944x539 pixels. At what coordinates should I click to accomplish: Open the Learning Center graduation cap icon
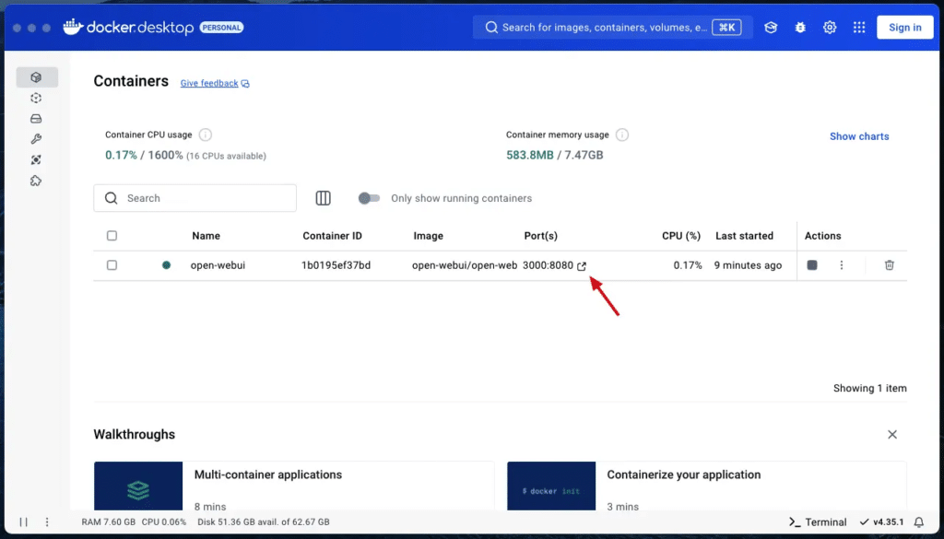click(x=771, y=27)
